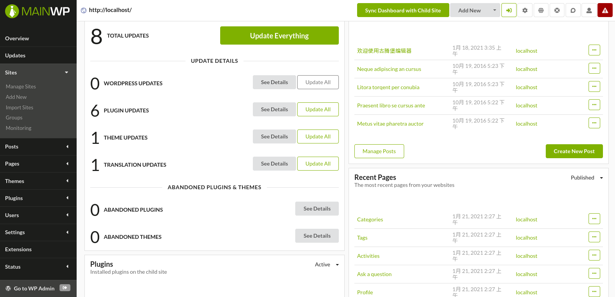The height and width of the screenshot is (297, 615).
Task: Open settings via the gear icon
Action: (x=525, y=10)
